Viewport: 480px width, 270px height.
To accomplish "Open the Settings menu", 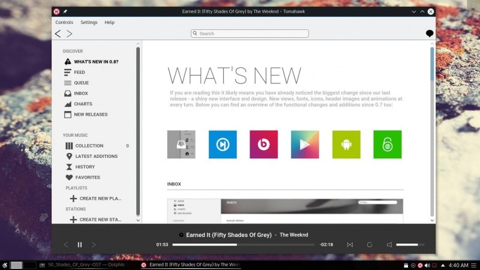I will coord(89,22).
